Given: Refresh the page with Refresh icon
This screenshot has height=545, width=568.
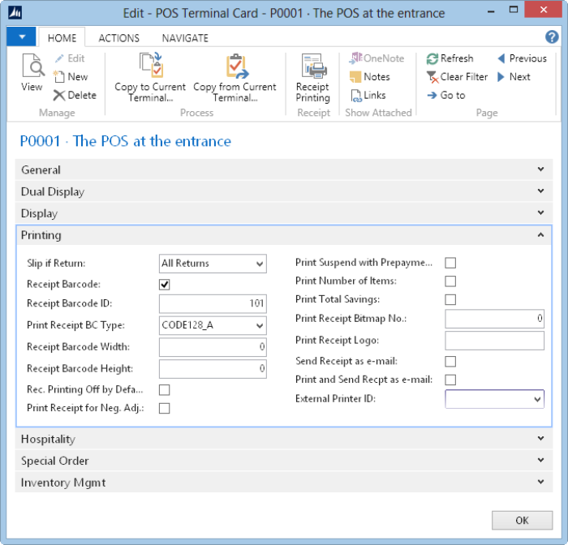Looking at the screenshot, I should pos(432,58).
